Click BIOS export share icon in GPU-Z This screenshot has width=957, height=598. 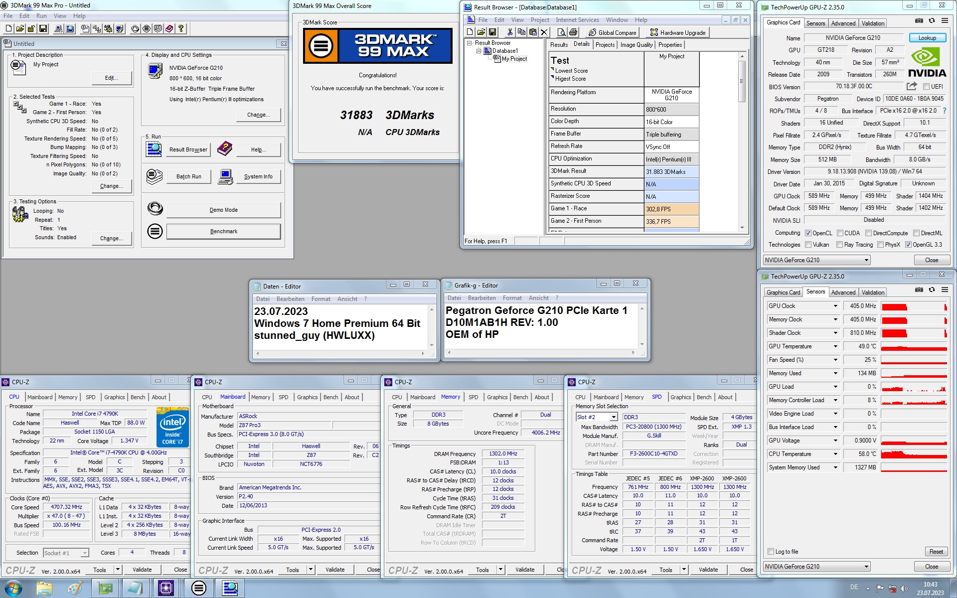pos(912,86)
